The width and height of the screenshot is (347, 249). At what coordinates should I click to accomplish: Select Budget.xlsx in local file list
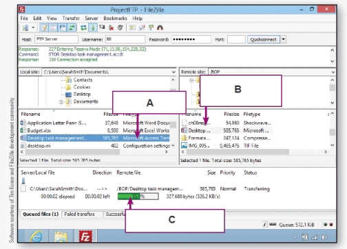click(95, 130)
